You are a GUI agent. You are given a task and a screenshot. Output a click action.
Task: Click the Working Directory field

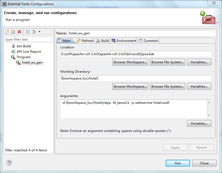tap(136, 78)
